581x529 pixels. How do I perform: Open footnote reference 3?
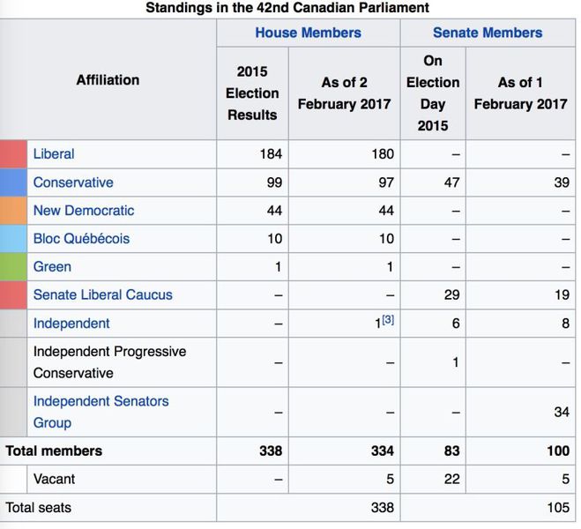[388, 320]
